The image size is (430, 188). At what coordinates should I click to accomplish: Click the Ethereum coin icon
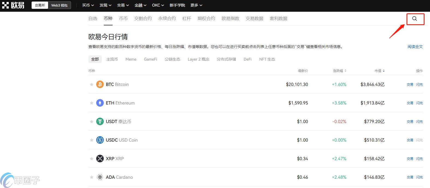click(100, 103)
